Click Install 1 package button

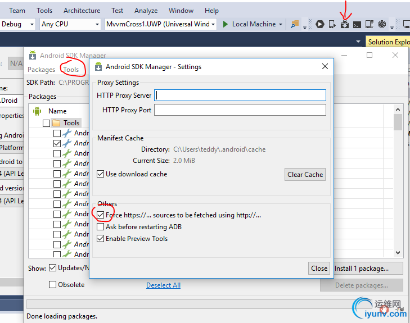[368, 269]
